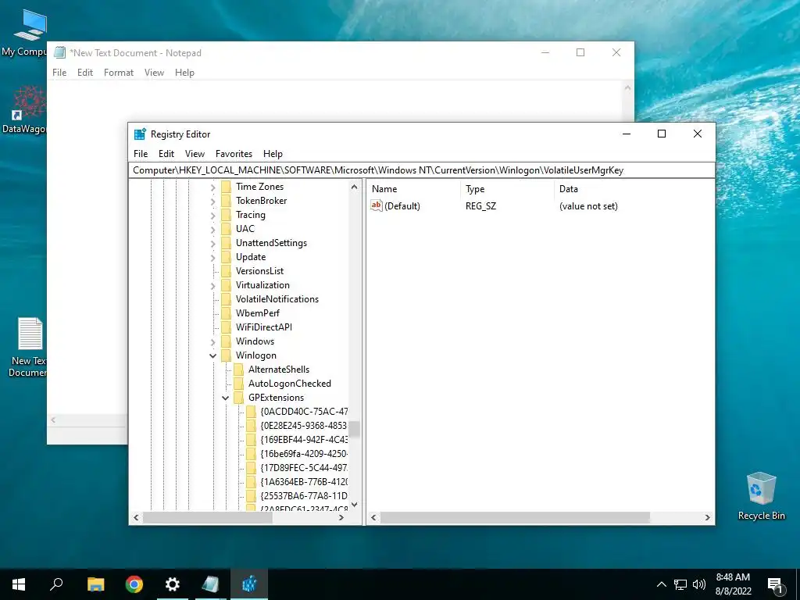Expand the Virtualization key
The image size is (800, 600).
[212, 286]
